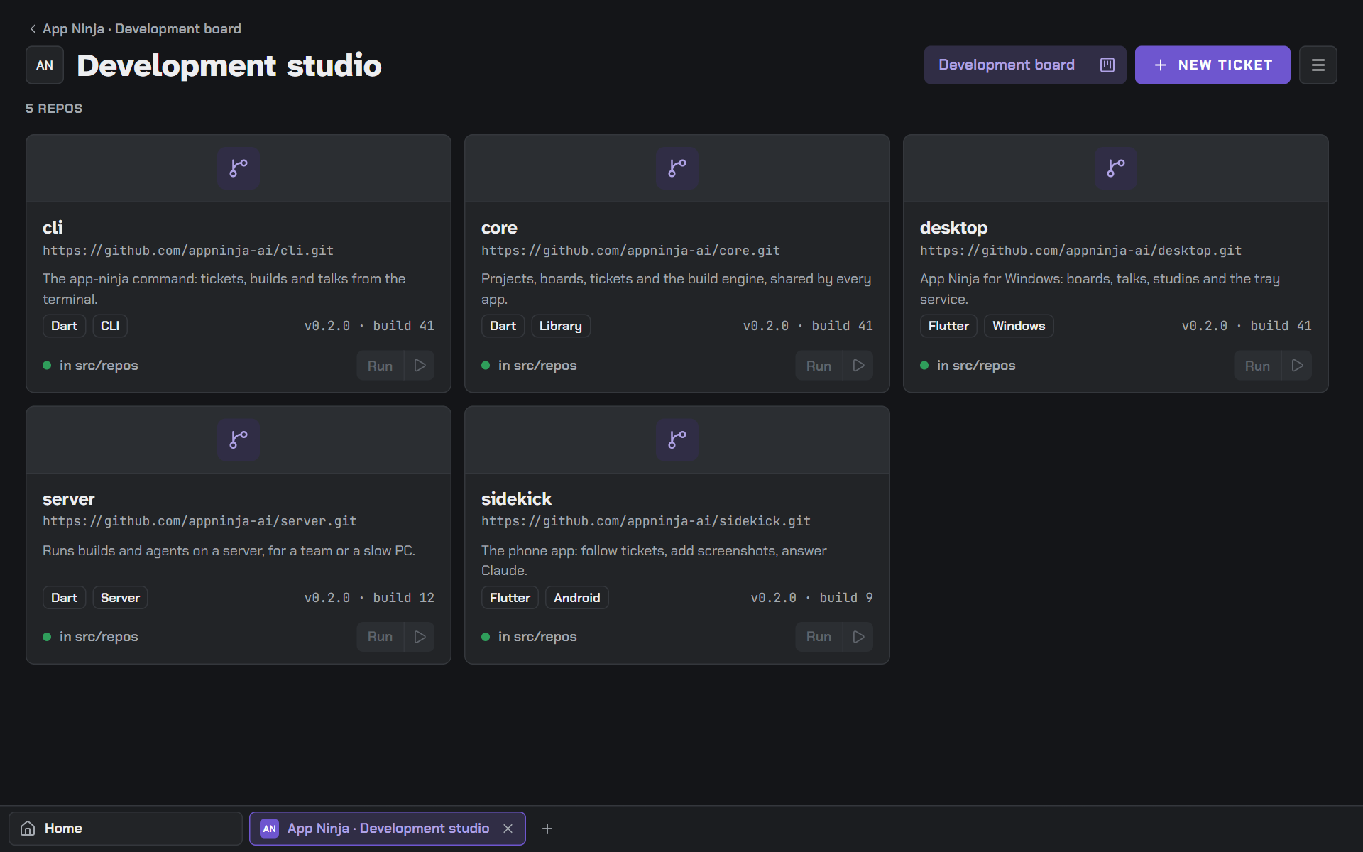Create a NEW TICKET
Image resolution: width=1363 pixels, height=852 pixels.
pyautogui.click(x=1213, y=65)
